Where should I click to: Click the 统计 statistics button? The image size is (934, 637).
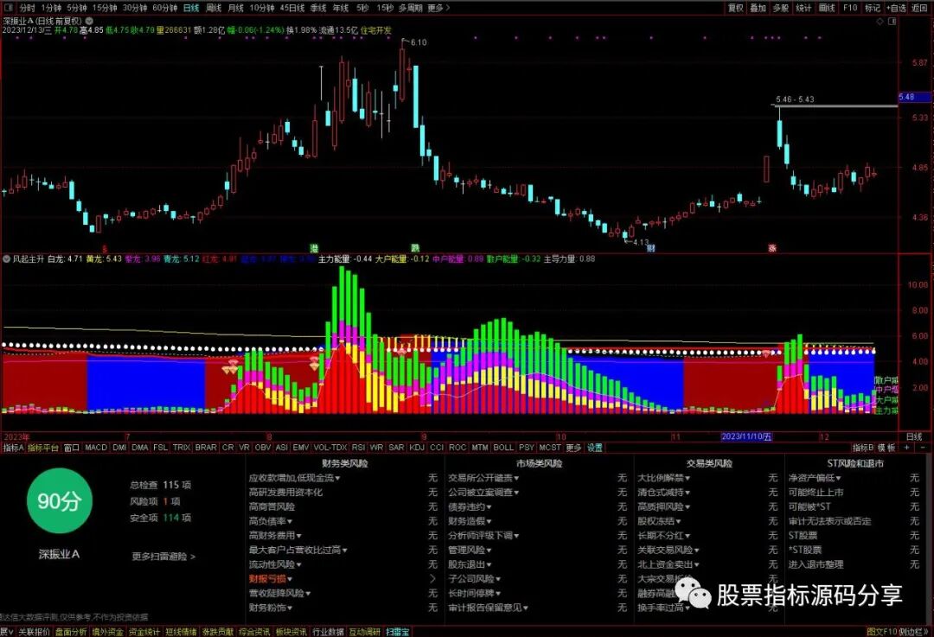point(803,8)
